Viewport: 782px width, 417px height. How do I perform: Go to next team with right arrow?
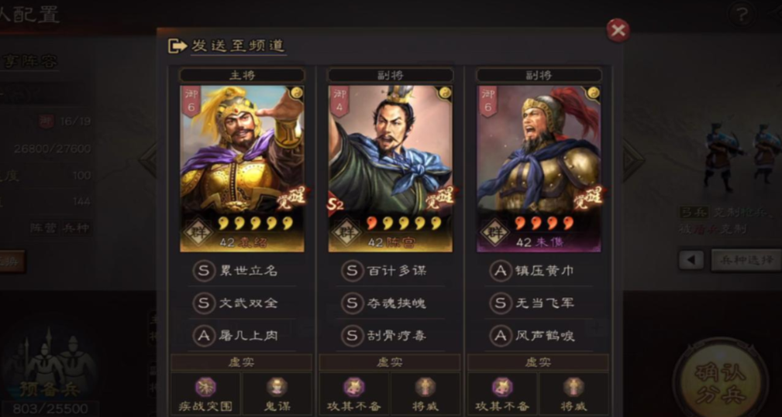click(634, 159)
